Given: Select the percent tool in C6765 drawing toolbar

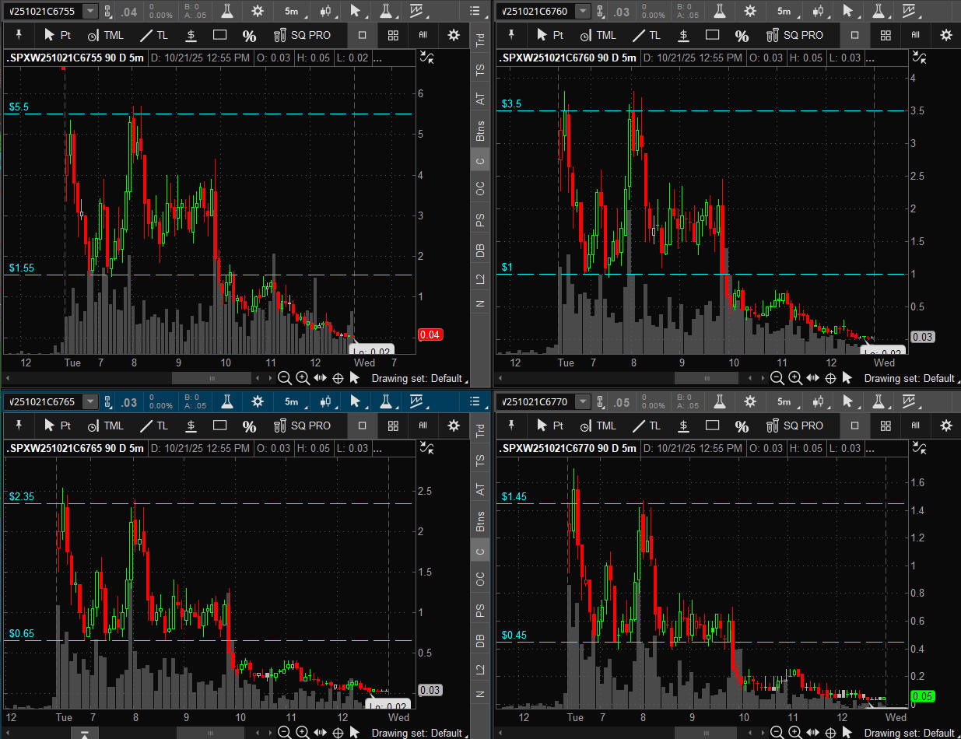Looking at the screenshot, I should 249,426.
